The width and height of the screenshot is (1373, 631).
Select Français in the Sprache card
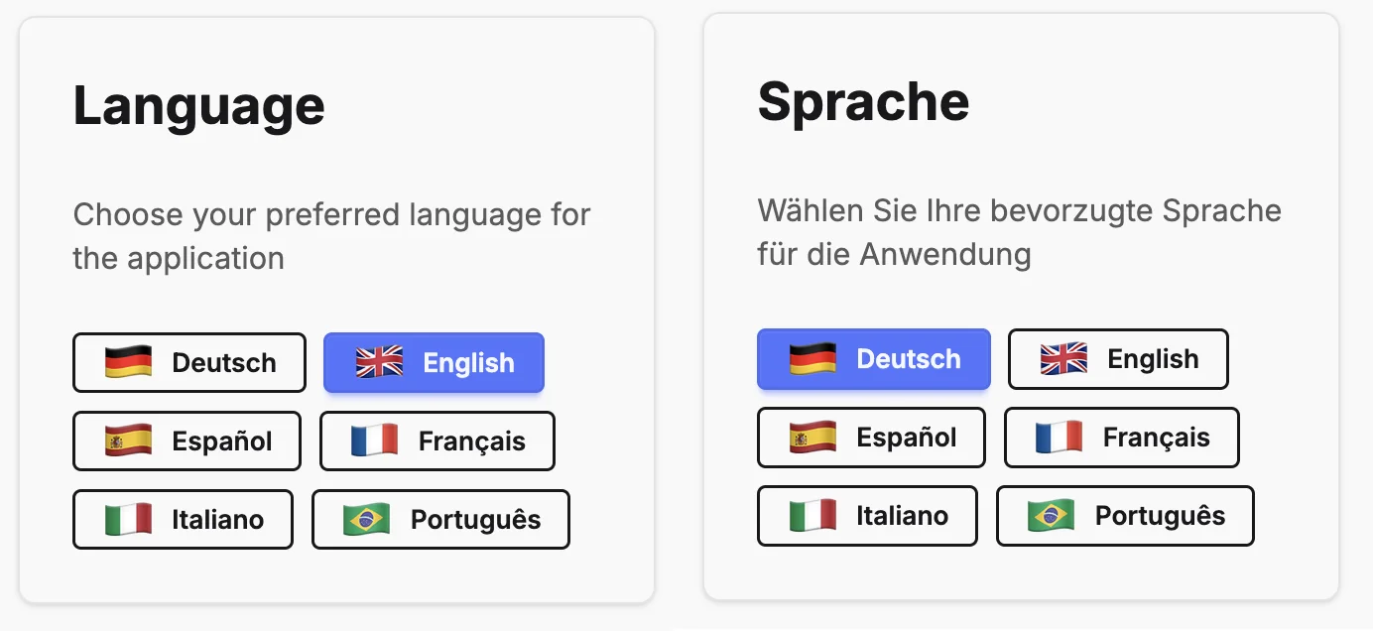click(1122, 437)
